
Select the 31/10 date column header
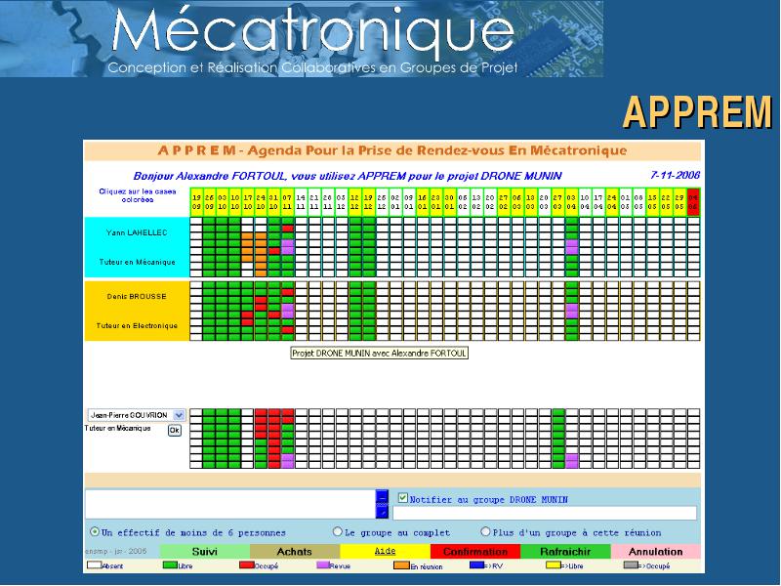coord(274,202)
